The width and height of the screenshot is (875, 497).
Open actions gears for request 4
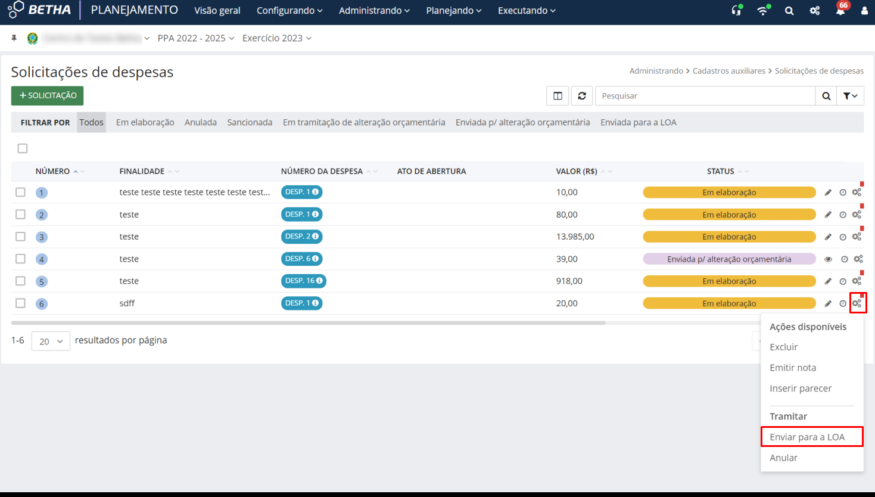[858, 259]
